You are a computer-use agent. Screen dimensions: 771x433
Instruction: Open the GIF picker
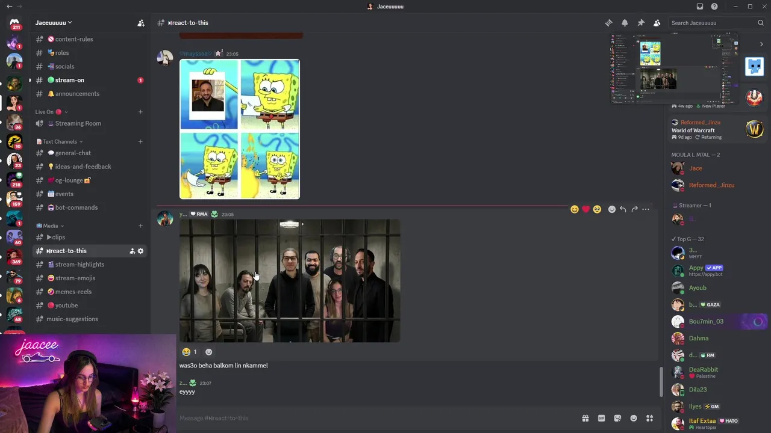[x=601, y=418]
